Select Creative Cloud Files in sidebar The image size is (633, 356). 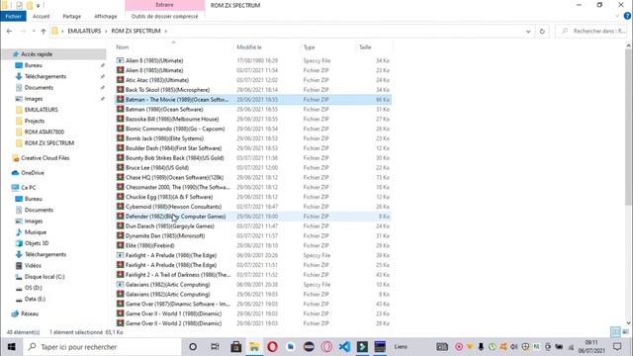click(x=45, y=158)
